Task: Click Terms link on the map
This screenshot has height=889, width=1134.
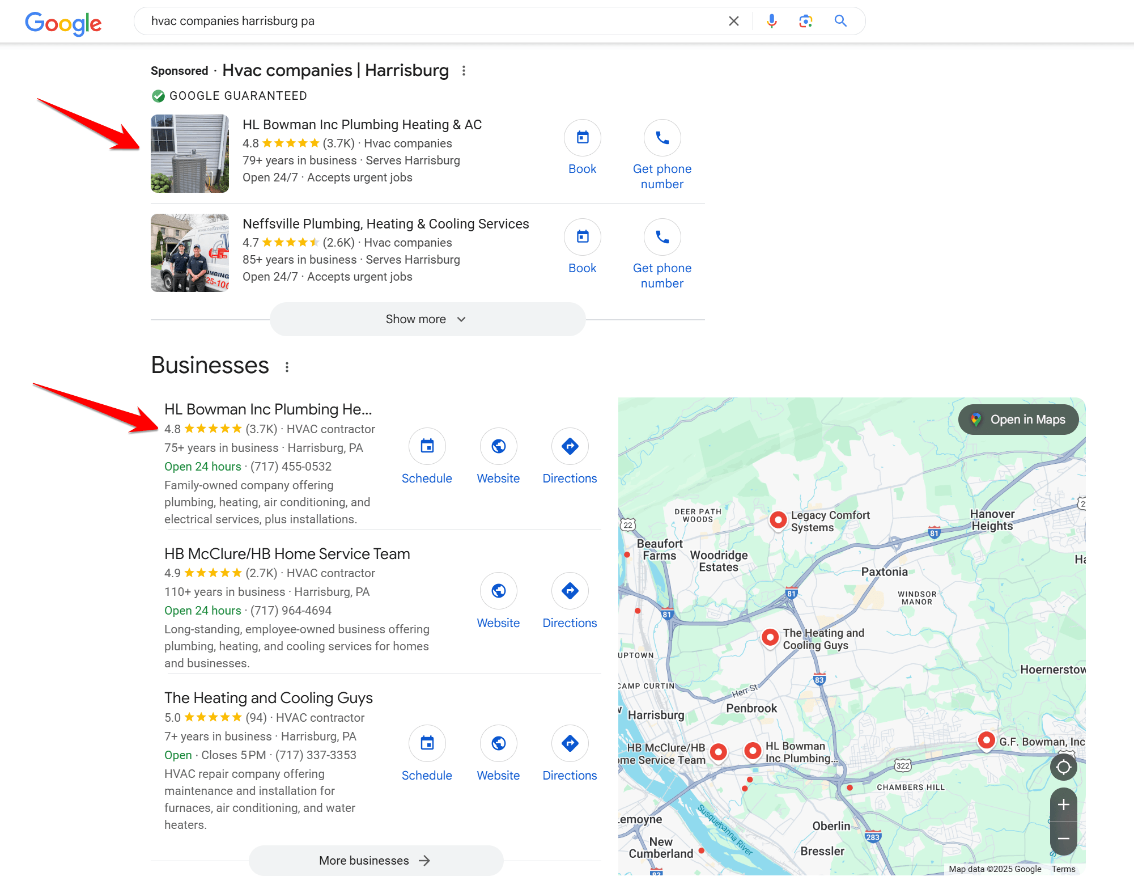Action: coord(1063,869)
